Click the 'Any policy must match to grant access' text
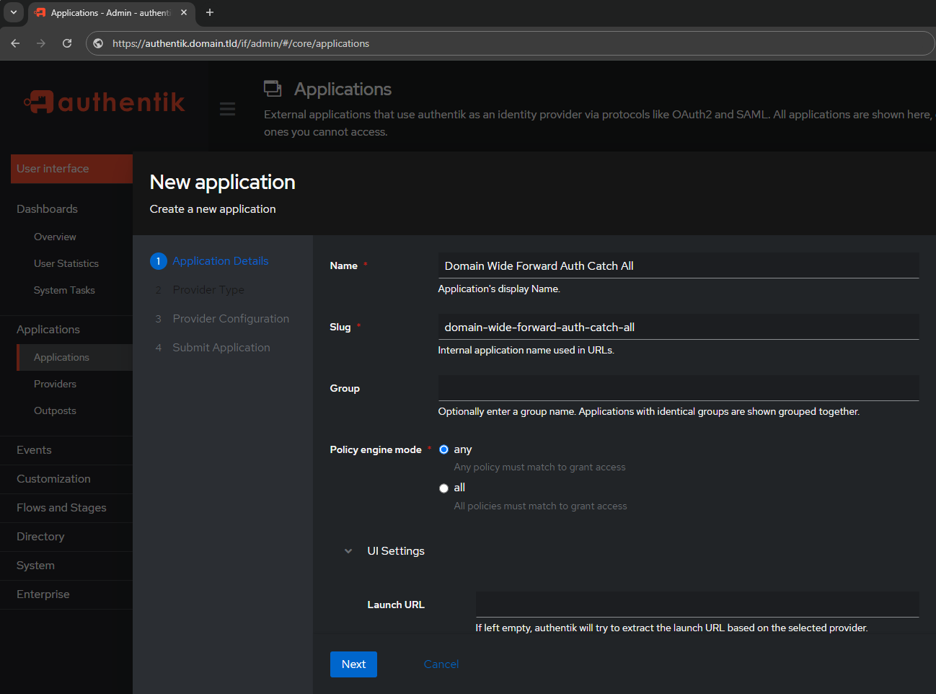Image resolution: width=936 pixels, height=694 pixels. pyautogui.click(x=540, y=467)
